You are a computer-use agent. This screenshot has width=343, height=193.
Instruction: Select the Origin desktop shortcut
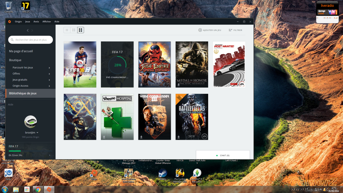[x=94, y=175]
